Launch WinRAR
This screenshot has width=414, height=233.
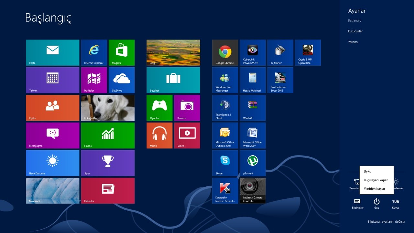coord(253,108)
